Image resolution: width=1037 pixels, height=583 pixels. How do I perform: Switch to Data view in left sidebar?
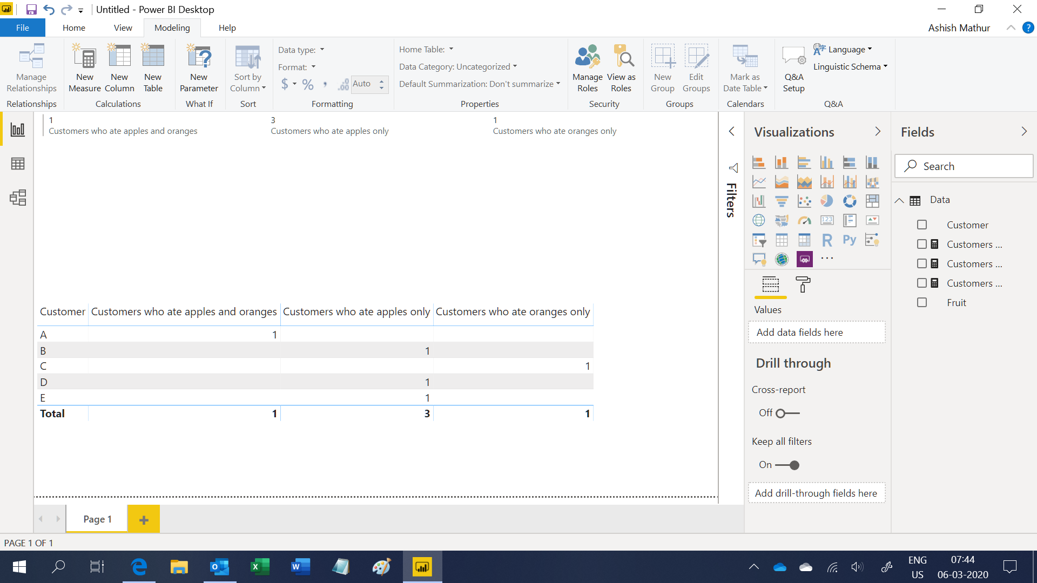coord(18,164)
